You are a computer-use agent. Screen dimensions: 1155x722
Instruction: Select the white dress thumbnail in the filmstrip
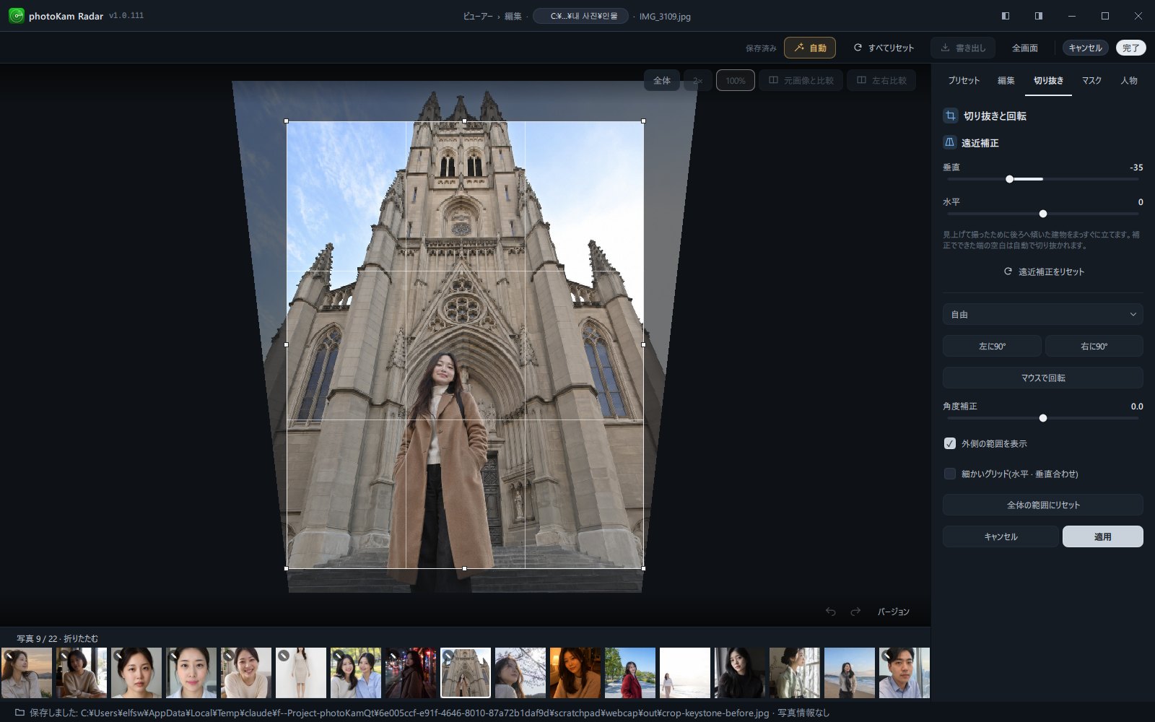(x=301, y=673)
